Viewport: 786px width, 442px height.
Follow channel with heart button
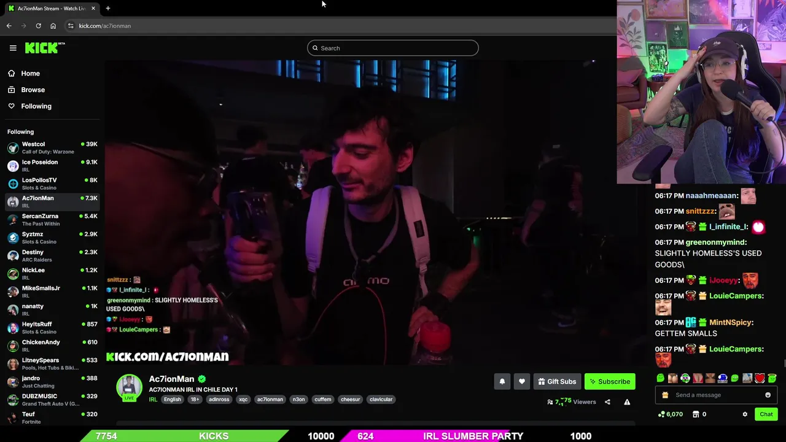[x=522, y=381]
